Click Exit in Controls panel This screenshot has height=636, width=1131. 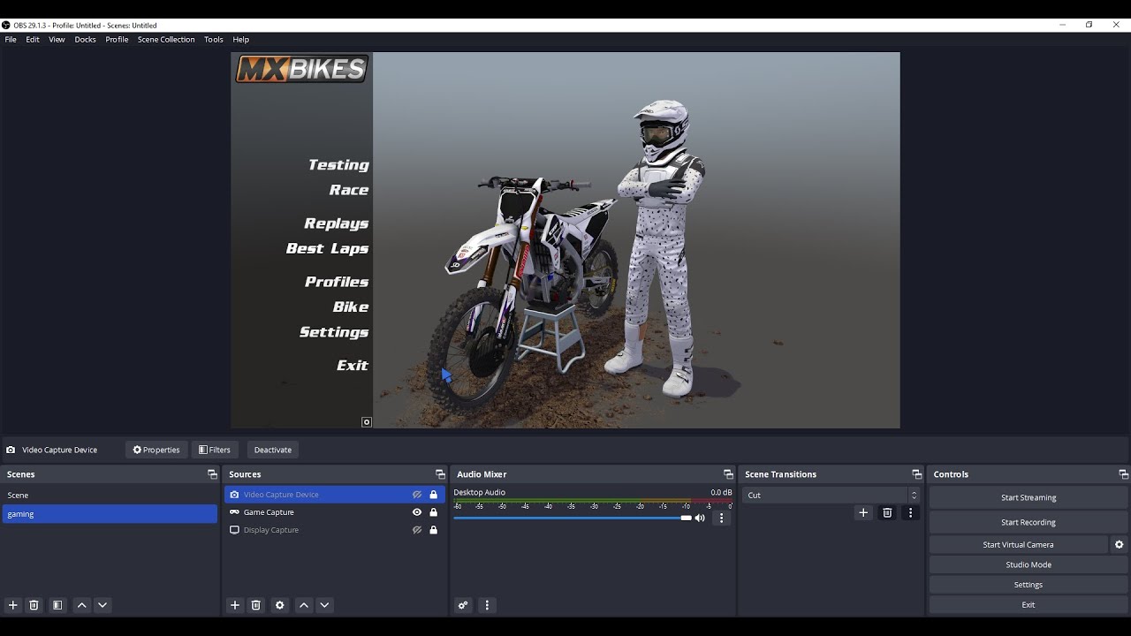(x=1029, y=605)
